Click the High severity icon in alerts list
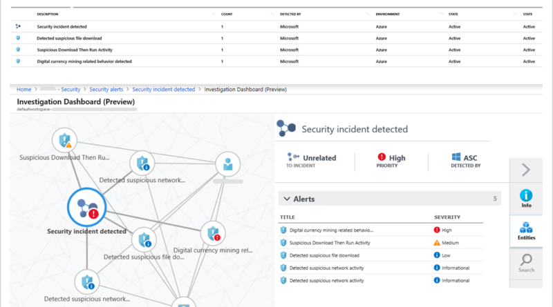This screenshot has height=307, width=553. (x=437, y=230)
